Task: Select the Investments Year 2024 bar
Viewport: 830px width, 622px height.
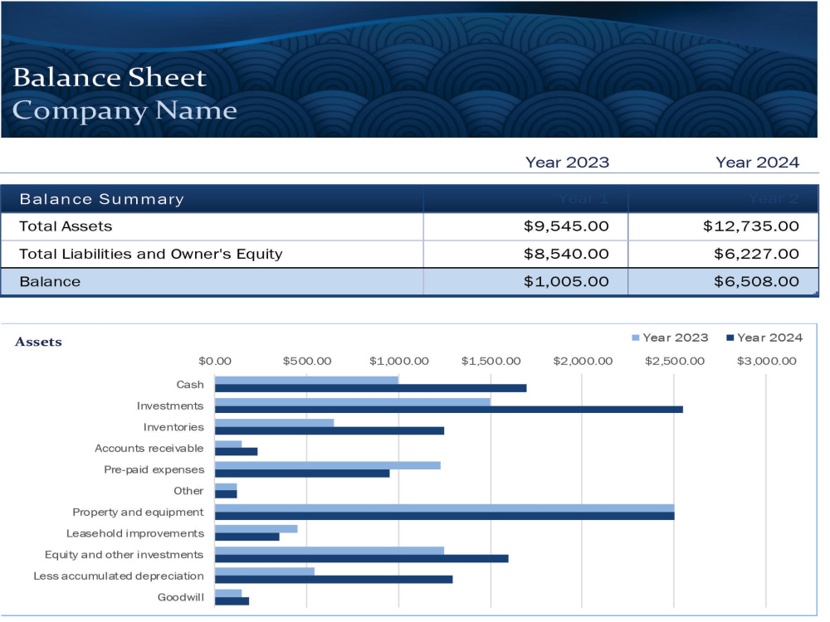Action: point(449,410)
